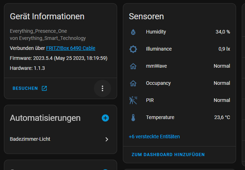This screenshot has width=245, height=170.
Task: Open the Illuminance 0,9 lx entity row
Action: pos(179,49)
